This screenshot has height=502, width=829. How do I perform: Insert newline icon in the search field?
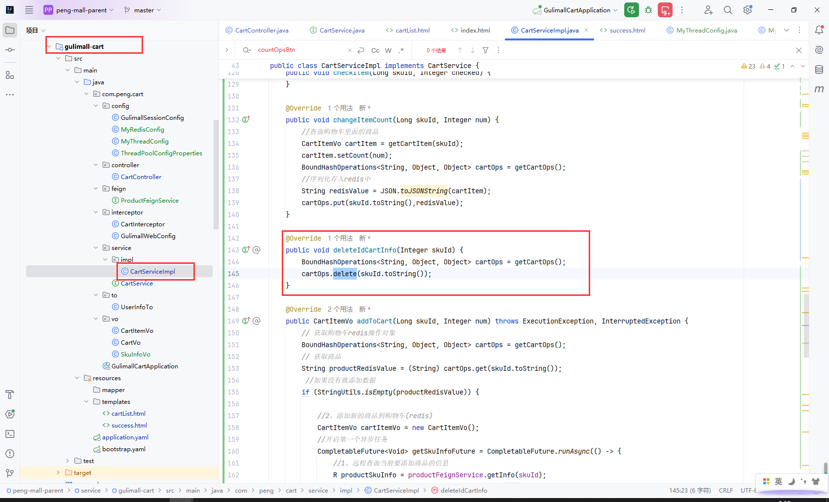[x=361, y=50]
